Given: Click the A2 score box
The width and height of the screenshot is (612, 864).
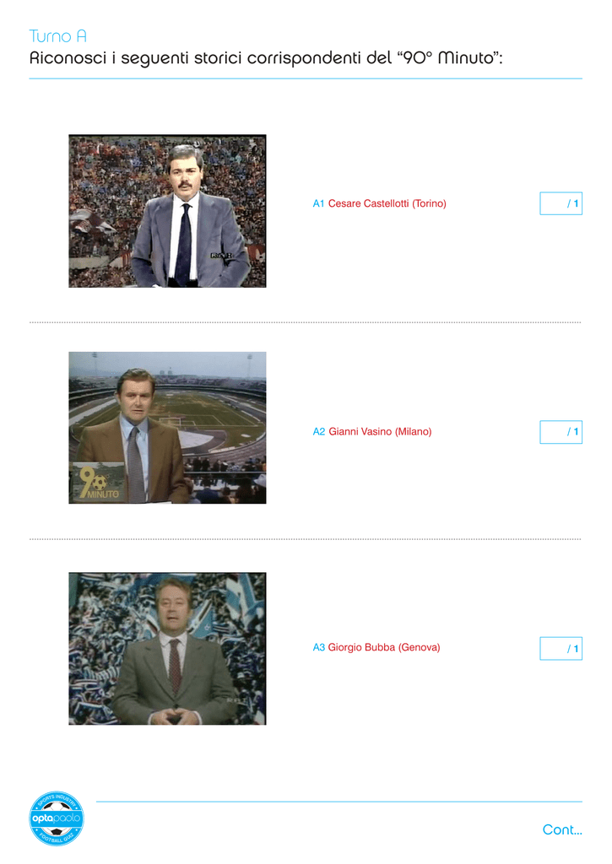Looking at the screenshot, I should tap(561, 432).
